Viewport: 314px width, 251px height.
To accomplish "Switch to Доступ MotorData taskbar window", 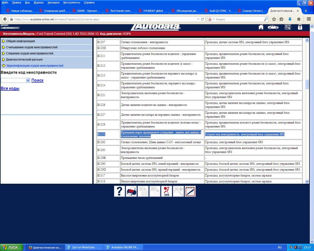I will pyautogui.click(x=84, y=247).
